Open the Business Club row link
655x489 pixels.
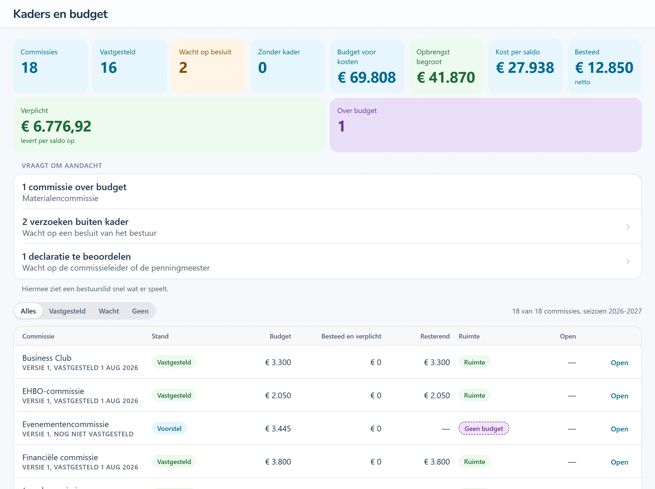(x=619, y=362)
